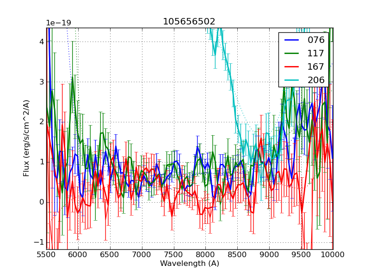Viewport: 370px width, 277px height.
Task: Click the 6500 x-axis tick label
Action: [x=110, y=254]
